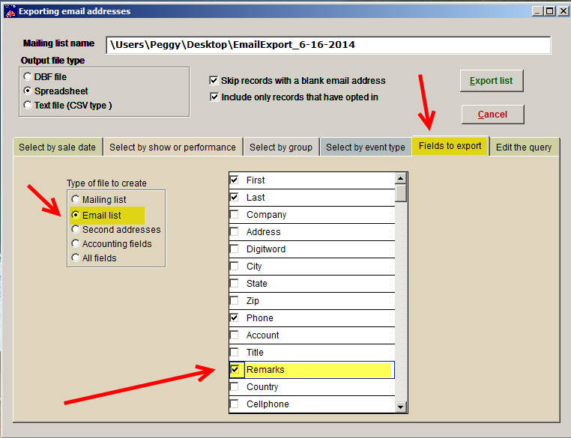Select the Mailing list file type
571x438 pixels.
75,200
